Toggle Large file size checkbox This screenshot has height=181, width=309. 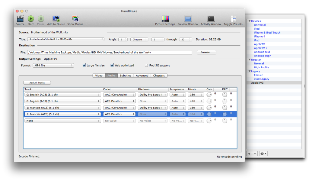84,65
